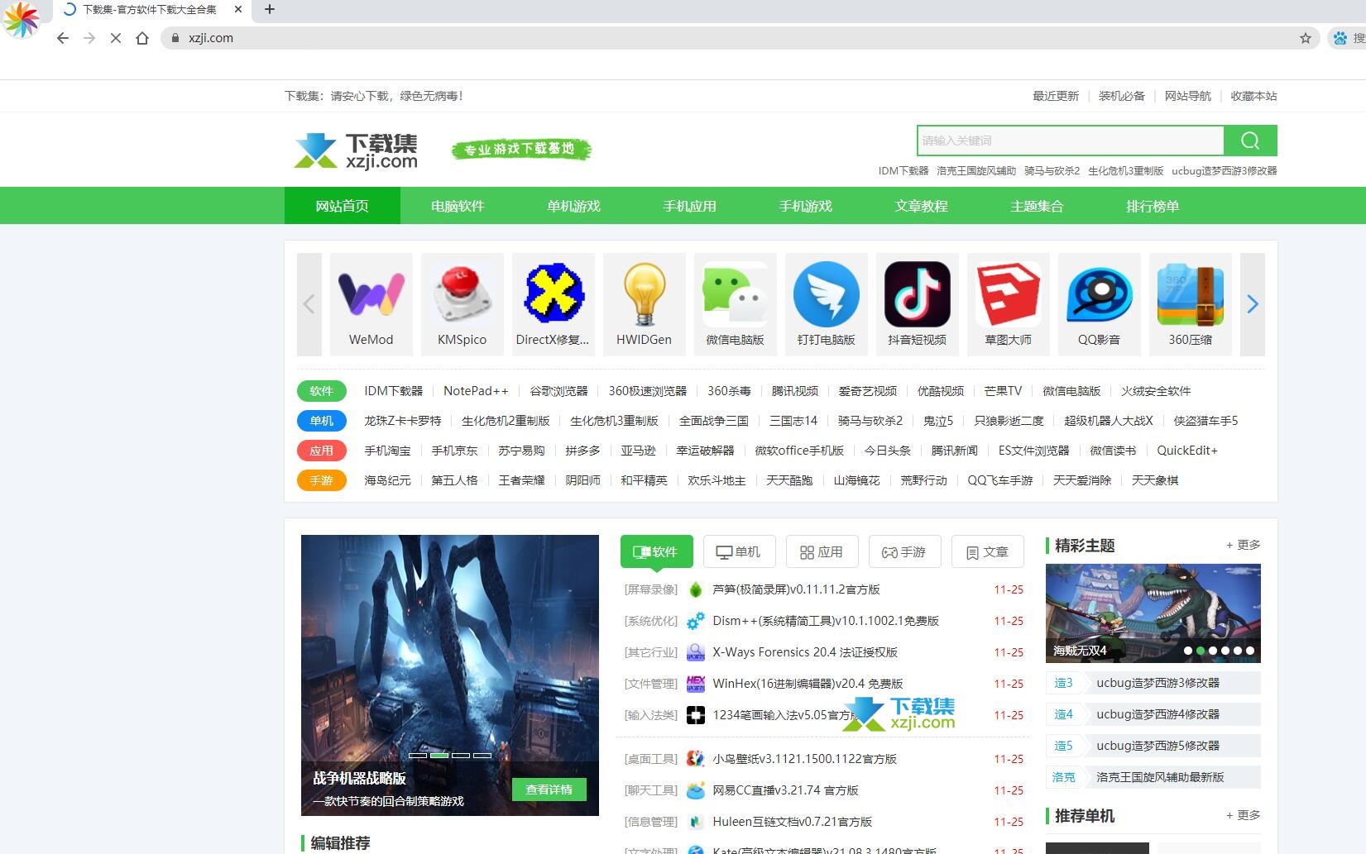Open the IDM下载器 software link
The image size is (1366, 854).
tap(393, 391)
